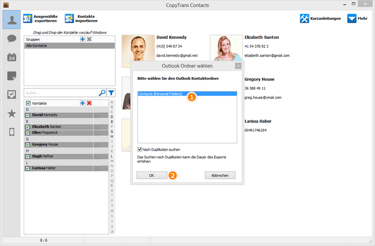Image resolution: width=375 pixels, height=246 pixels.
Task: Add a new group with plus icon
Action: pyautogui.click(x=82, y=39)
